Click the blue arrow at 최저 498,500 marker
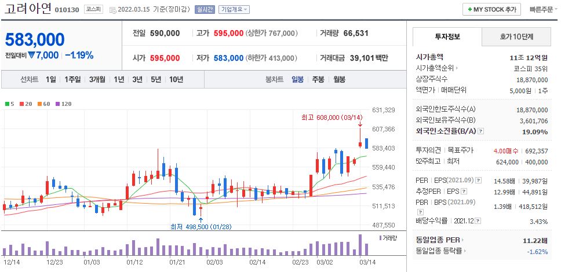 [x=201, y=220]
